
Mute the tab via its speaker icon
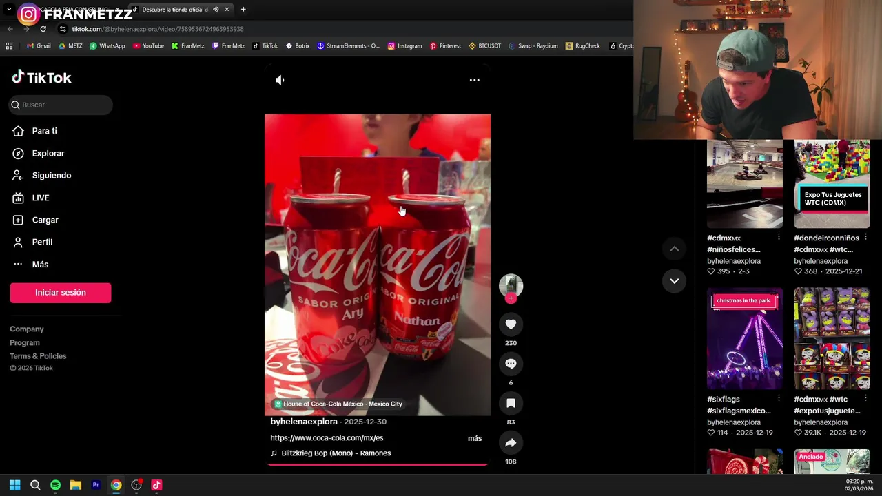[216, 10]
